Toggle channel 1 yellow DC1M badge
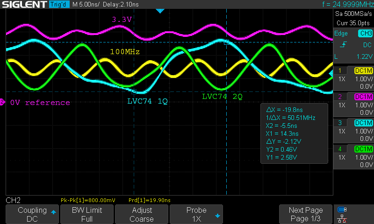Screen dimensions: 374x224 click(x=363, y=70)
